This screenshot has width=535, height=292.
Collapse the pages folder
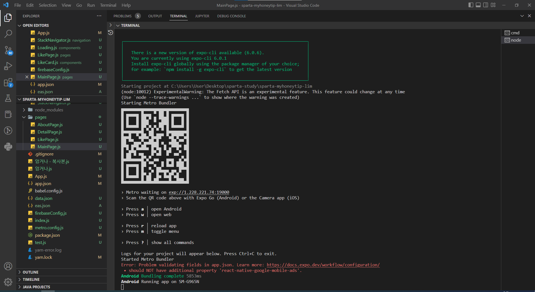click(x=41, y=117)
